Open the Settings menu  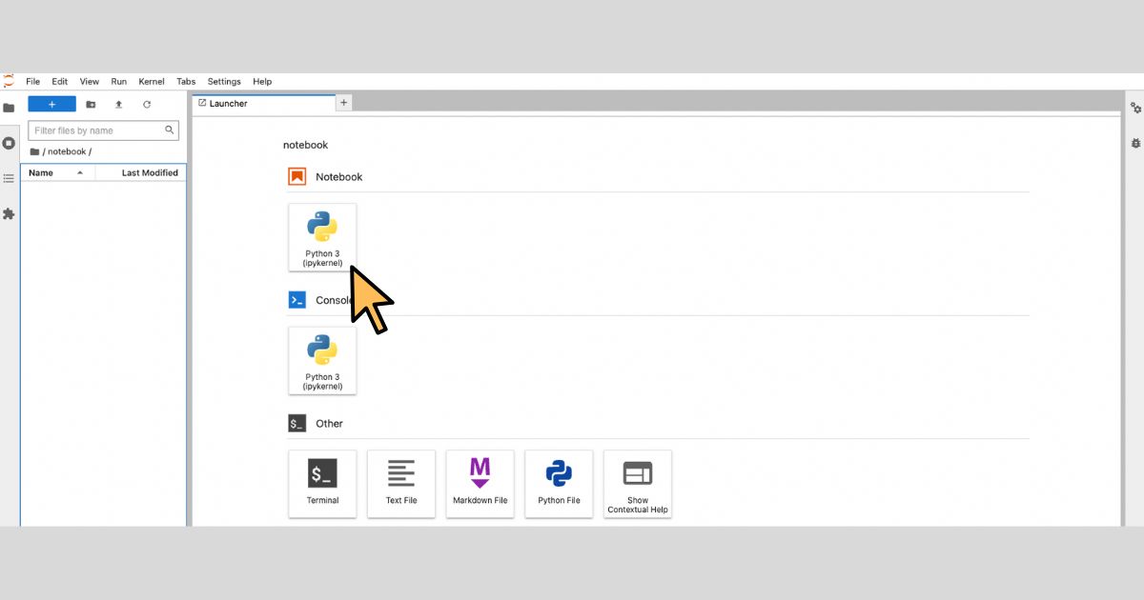pos(224,82)
